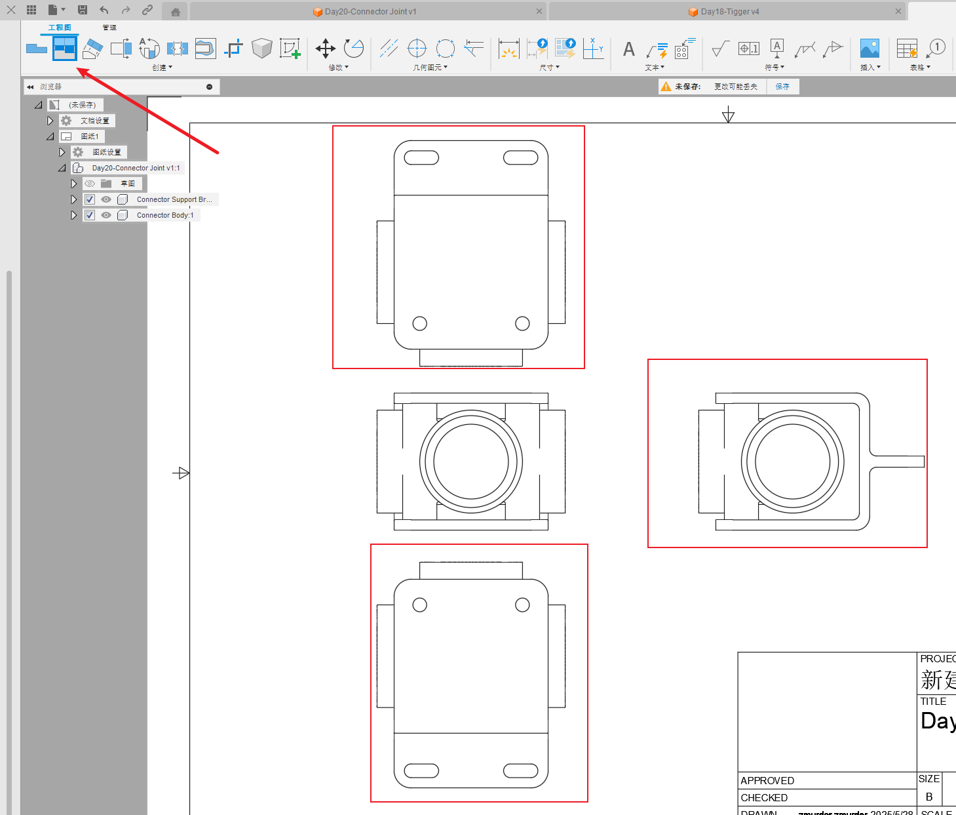Expand the 文档设置 tree node
This screenshot has width=956, height=815.
(x=50, y=121)
